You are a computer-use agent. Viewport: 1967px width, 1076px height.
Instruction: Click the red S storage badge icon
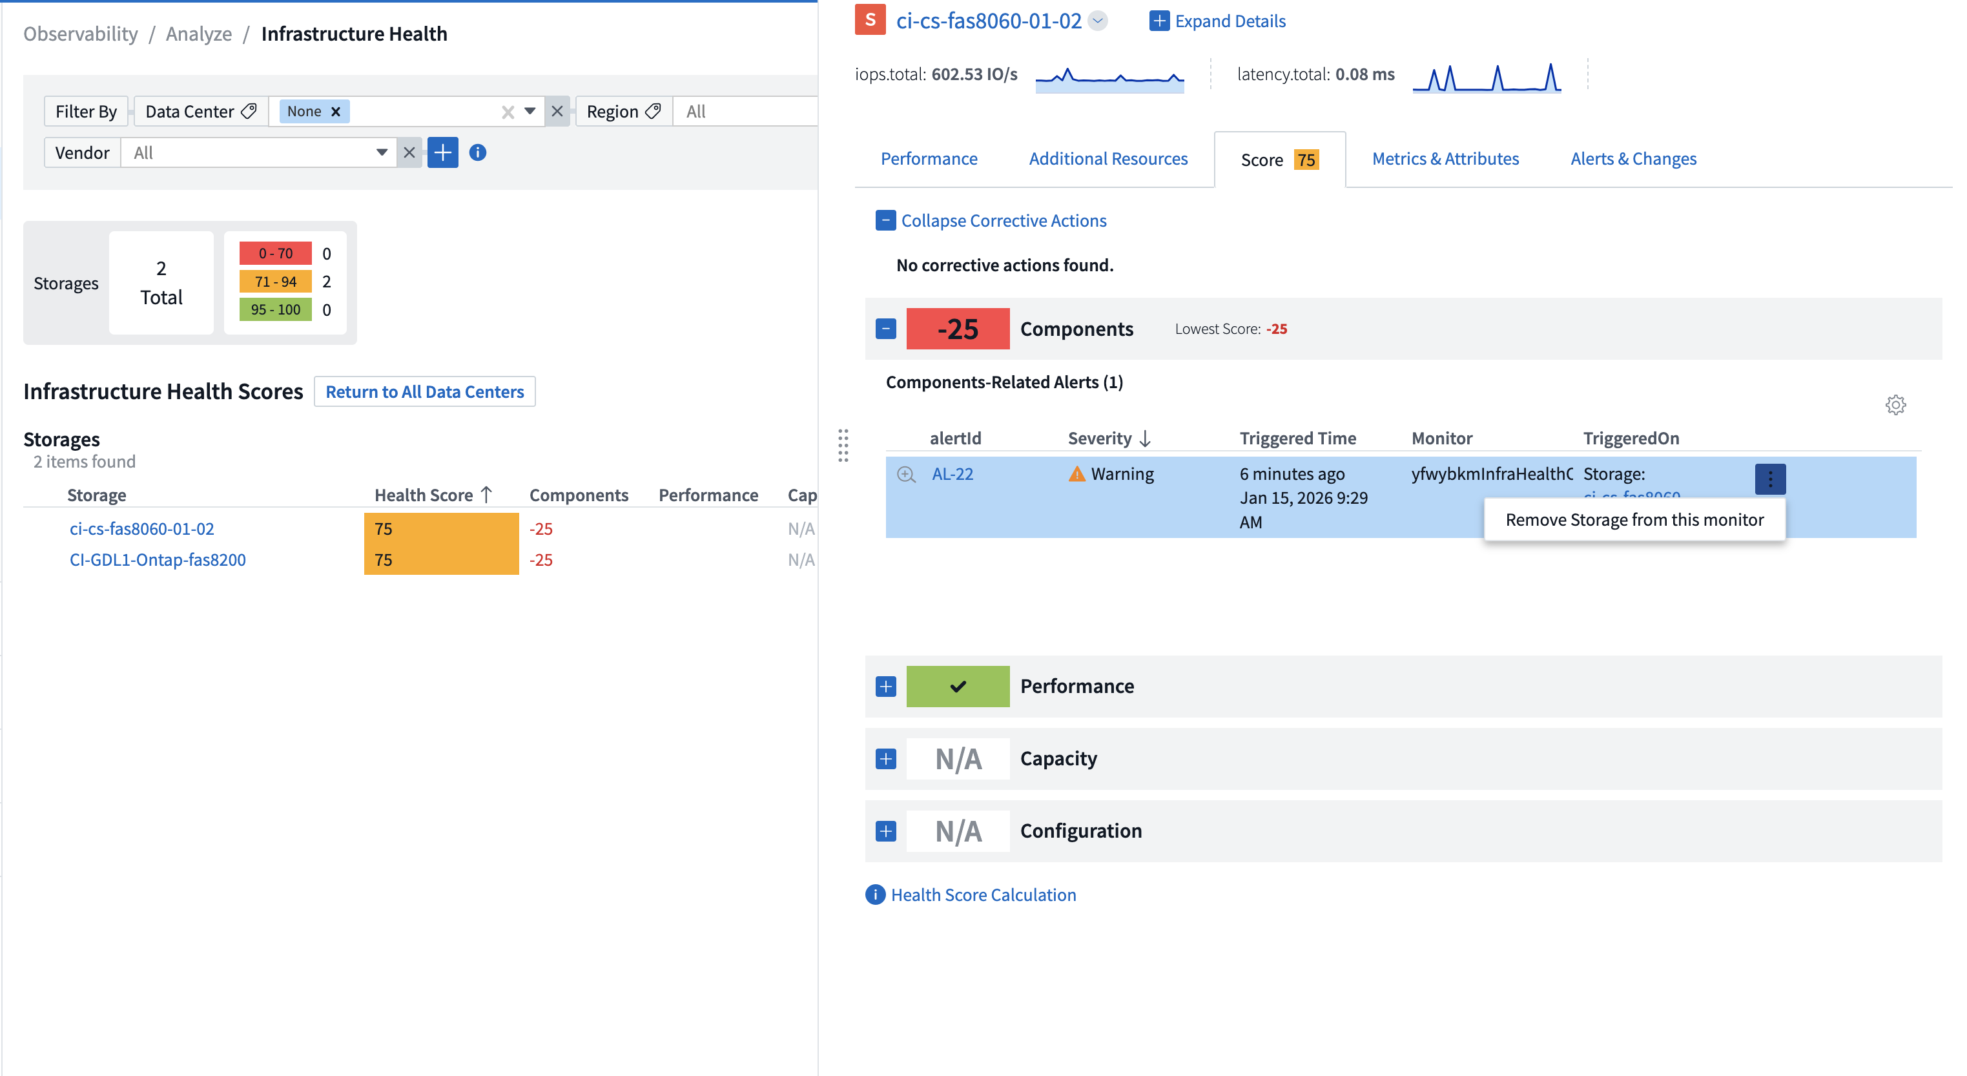click(870, 19)
